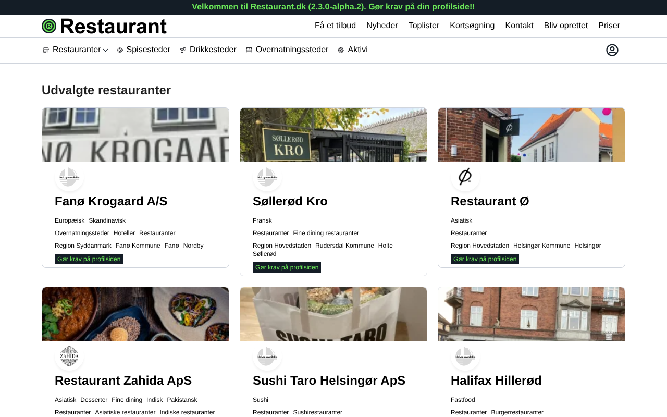The image size is (667, 417).
Task: Select the Indiske restauranter tag
Action: pyautogui.click(x=187, y=412)
